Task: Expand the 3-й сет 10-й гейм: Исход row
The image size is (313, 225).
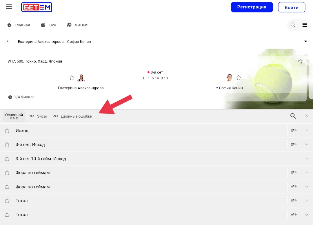Action: coord(307,159)
